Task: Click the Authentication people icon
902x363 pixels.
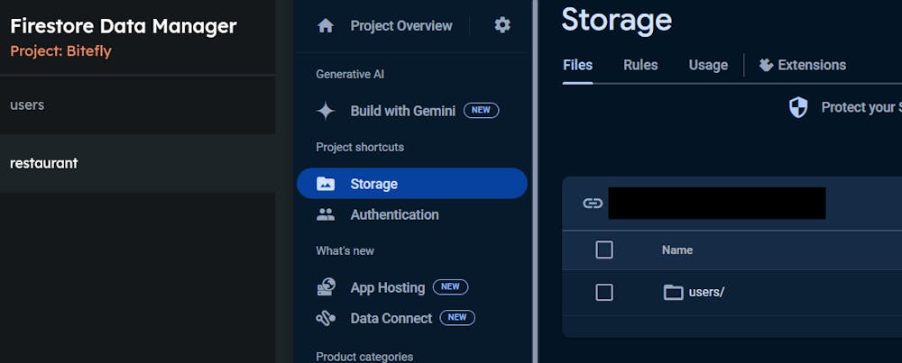Action: [326, 214]
